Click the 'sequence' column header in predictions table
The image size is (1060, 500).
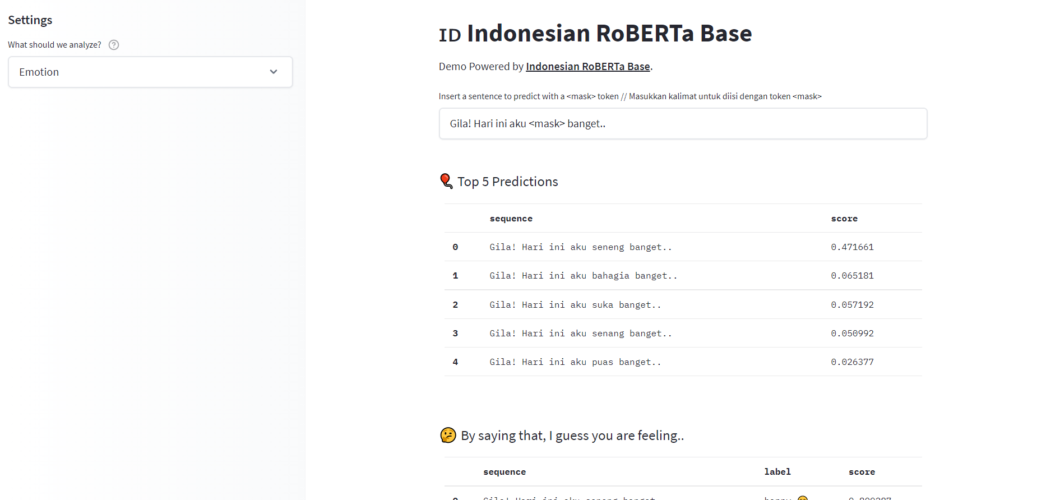coord(511,219)
